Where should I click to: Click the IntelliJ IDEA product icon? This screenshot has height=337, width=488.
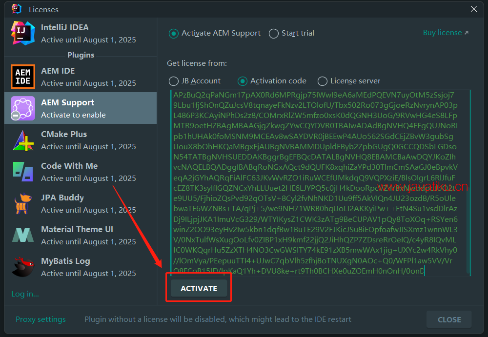point(23,33)
